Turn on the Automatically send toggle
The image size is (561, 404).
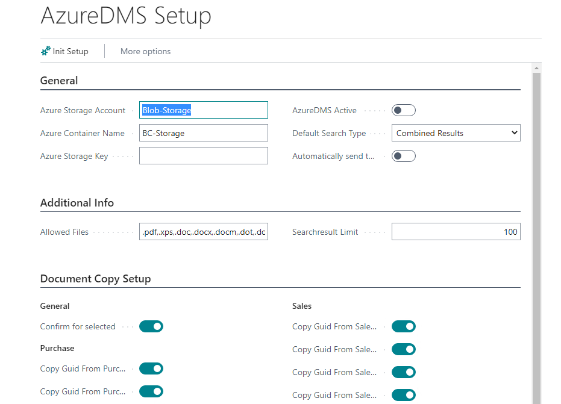pyautogui.click(x=403, y=155)
